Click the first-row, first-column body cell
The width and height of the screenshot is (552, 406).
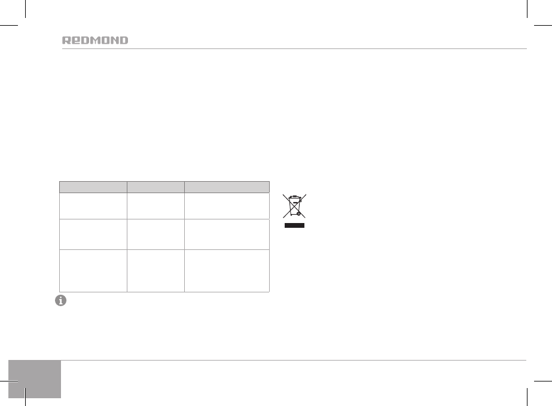pyautogui.click(x=93, y=206)
